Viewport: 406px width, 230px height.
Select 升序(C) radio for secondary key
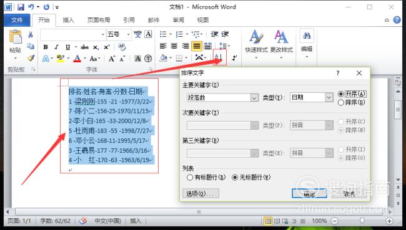click(341, 122)
